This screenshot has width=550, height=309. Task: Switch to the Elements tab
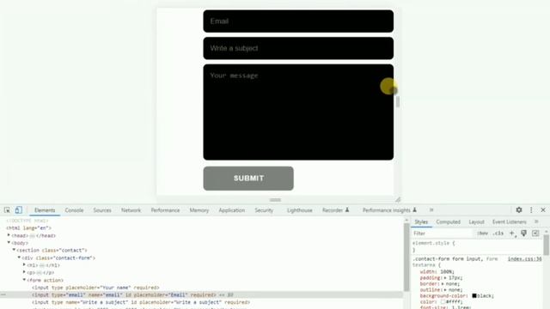pos(45,210)
